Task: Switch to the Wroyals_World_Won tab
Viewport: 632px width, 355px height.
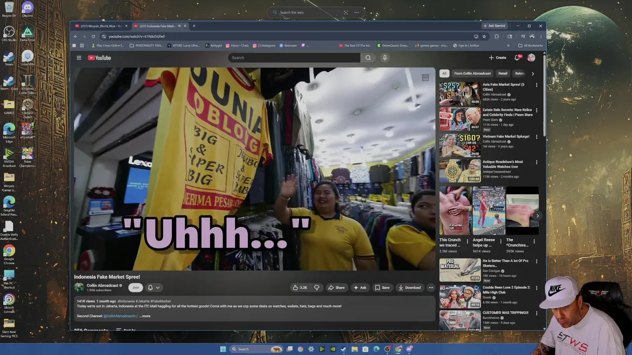Action: pyautogui.click(x=101, y=26)
